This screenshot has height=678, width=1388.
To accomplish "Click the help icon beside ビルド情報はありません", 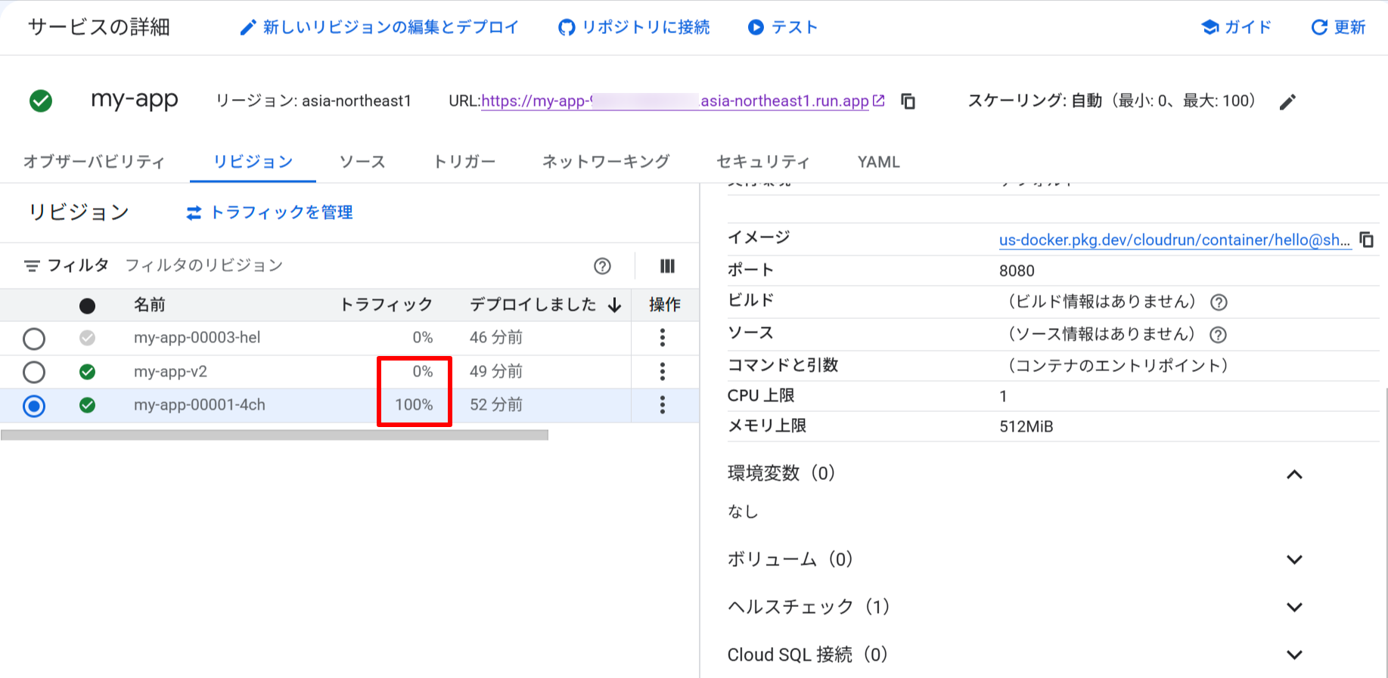I will pyautogui.click(x=1219, y=302).
